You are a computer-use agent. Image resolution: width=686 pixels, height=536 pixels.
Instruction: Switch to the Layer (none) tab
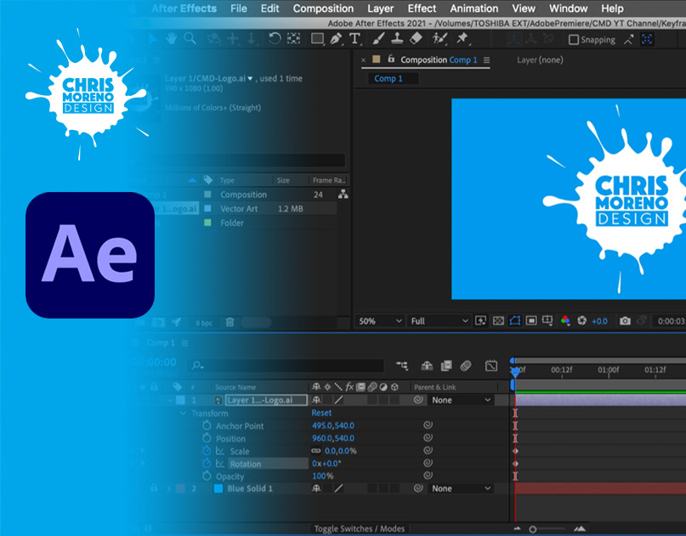(x=540, y=60)
